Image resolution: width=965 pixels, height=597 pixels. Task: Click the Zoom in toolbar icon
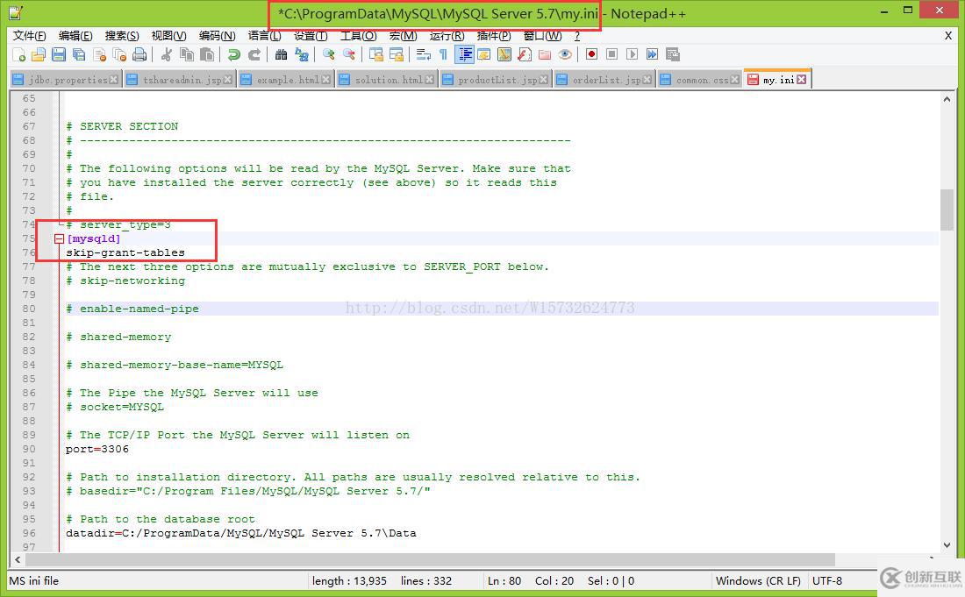328,54
